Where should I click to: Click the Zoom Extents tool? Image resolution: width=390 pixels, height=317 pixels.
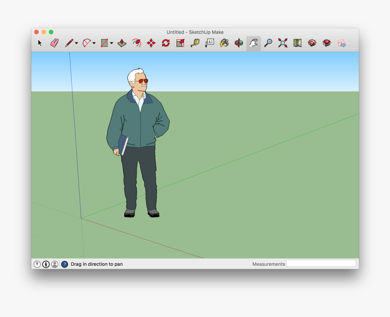click(283, 43)
